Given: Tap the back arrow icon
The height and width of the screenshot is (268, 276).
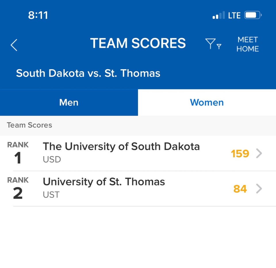Looking at the screenshot, I should point(14,45).
